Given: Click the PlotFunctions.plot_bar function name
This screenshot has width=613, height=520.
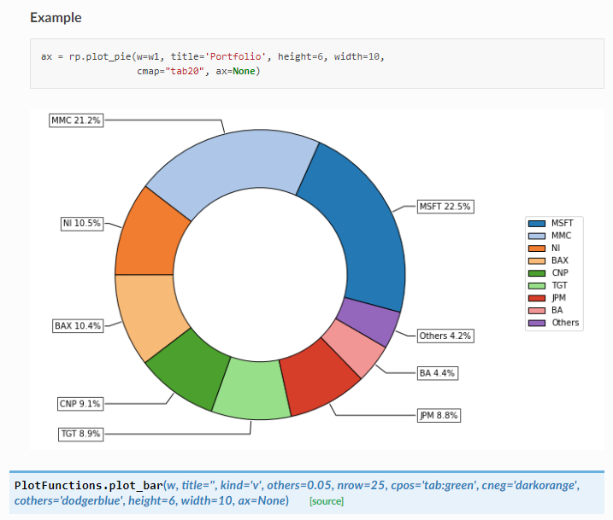Looking at the screenshot, I should pos(89,485).
